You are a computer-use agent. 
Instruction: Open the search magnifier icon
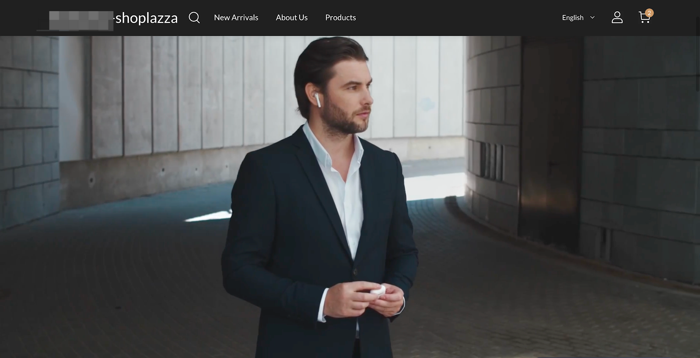pyautogui.click(x=194, y=17)
